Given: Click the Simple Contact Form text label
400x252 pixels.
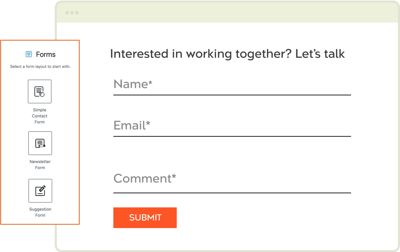Looking at the screenshot, I should click(40, 116).
